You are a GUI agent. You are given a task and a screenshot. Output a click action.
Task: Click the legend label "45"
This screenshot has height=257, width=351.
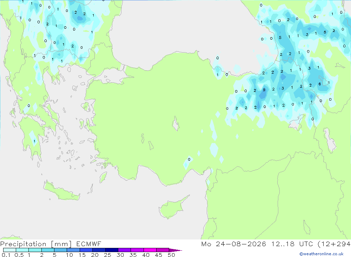pyautogui.click(x=159, y=255)
